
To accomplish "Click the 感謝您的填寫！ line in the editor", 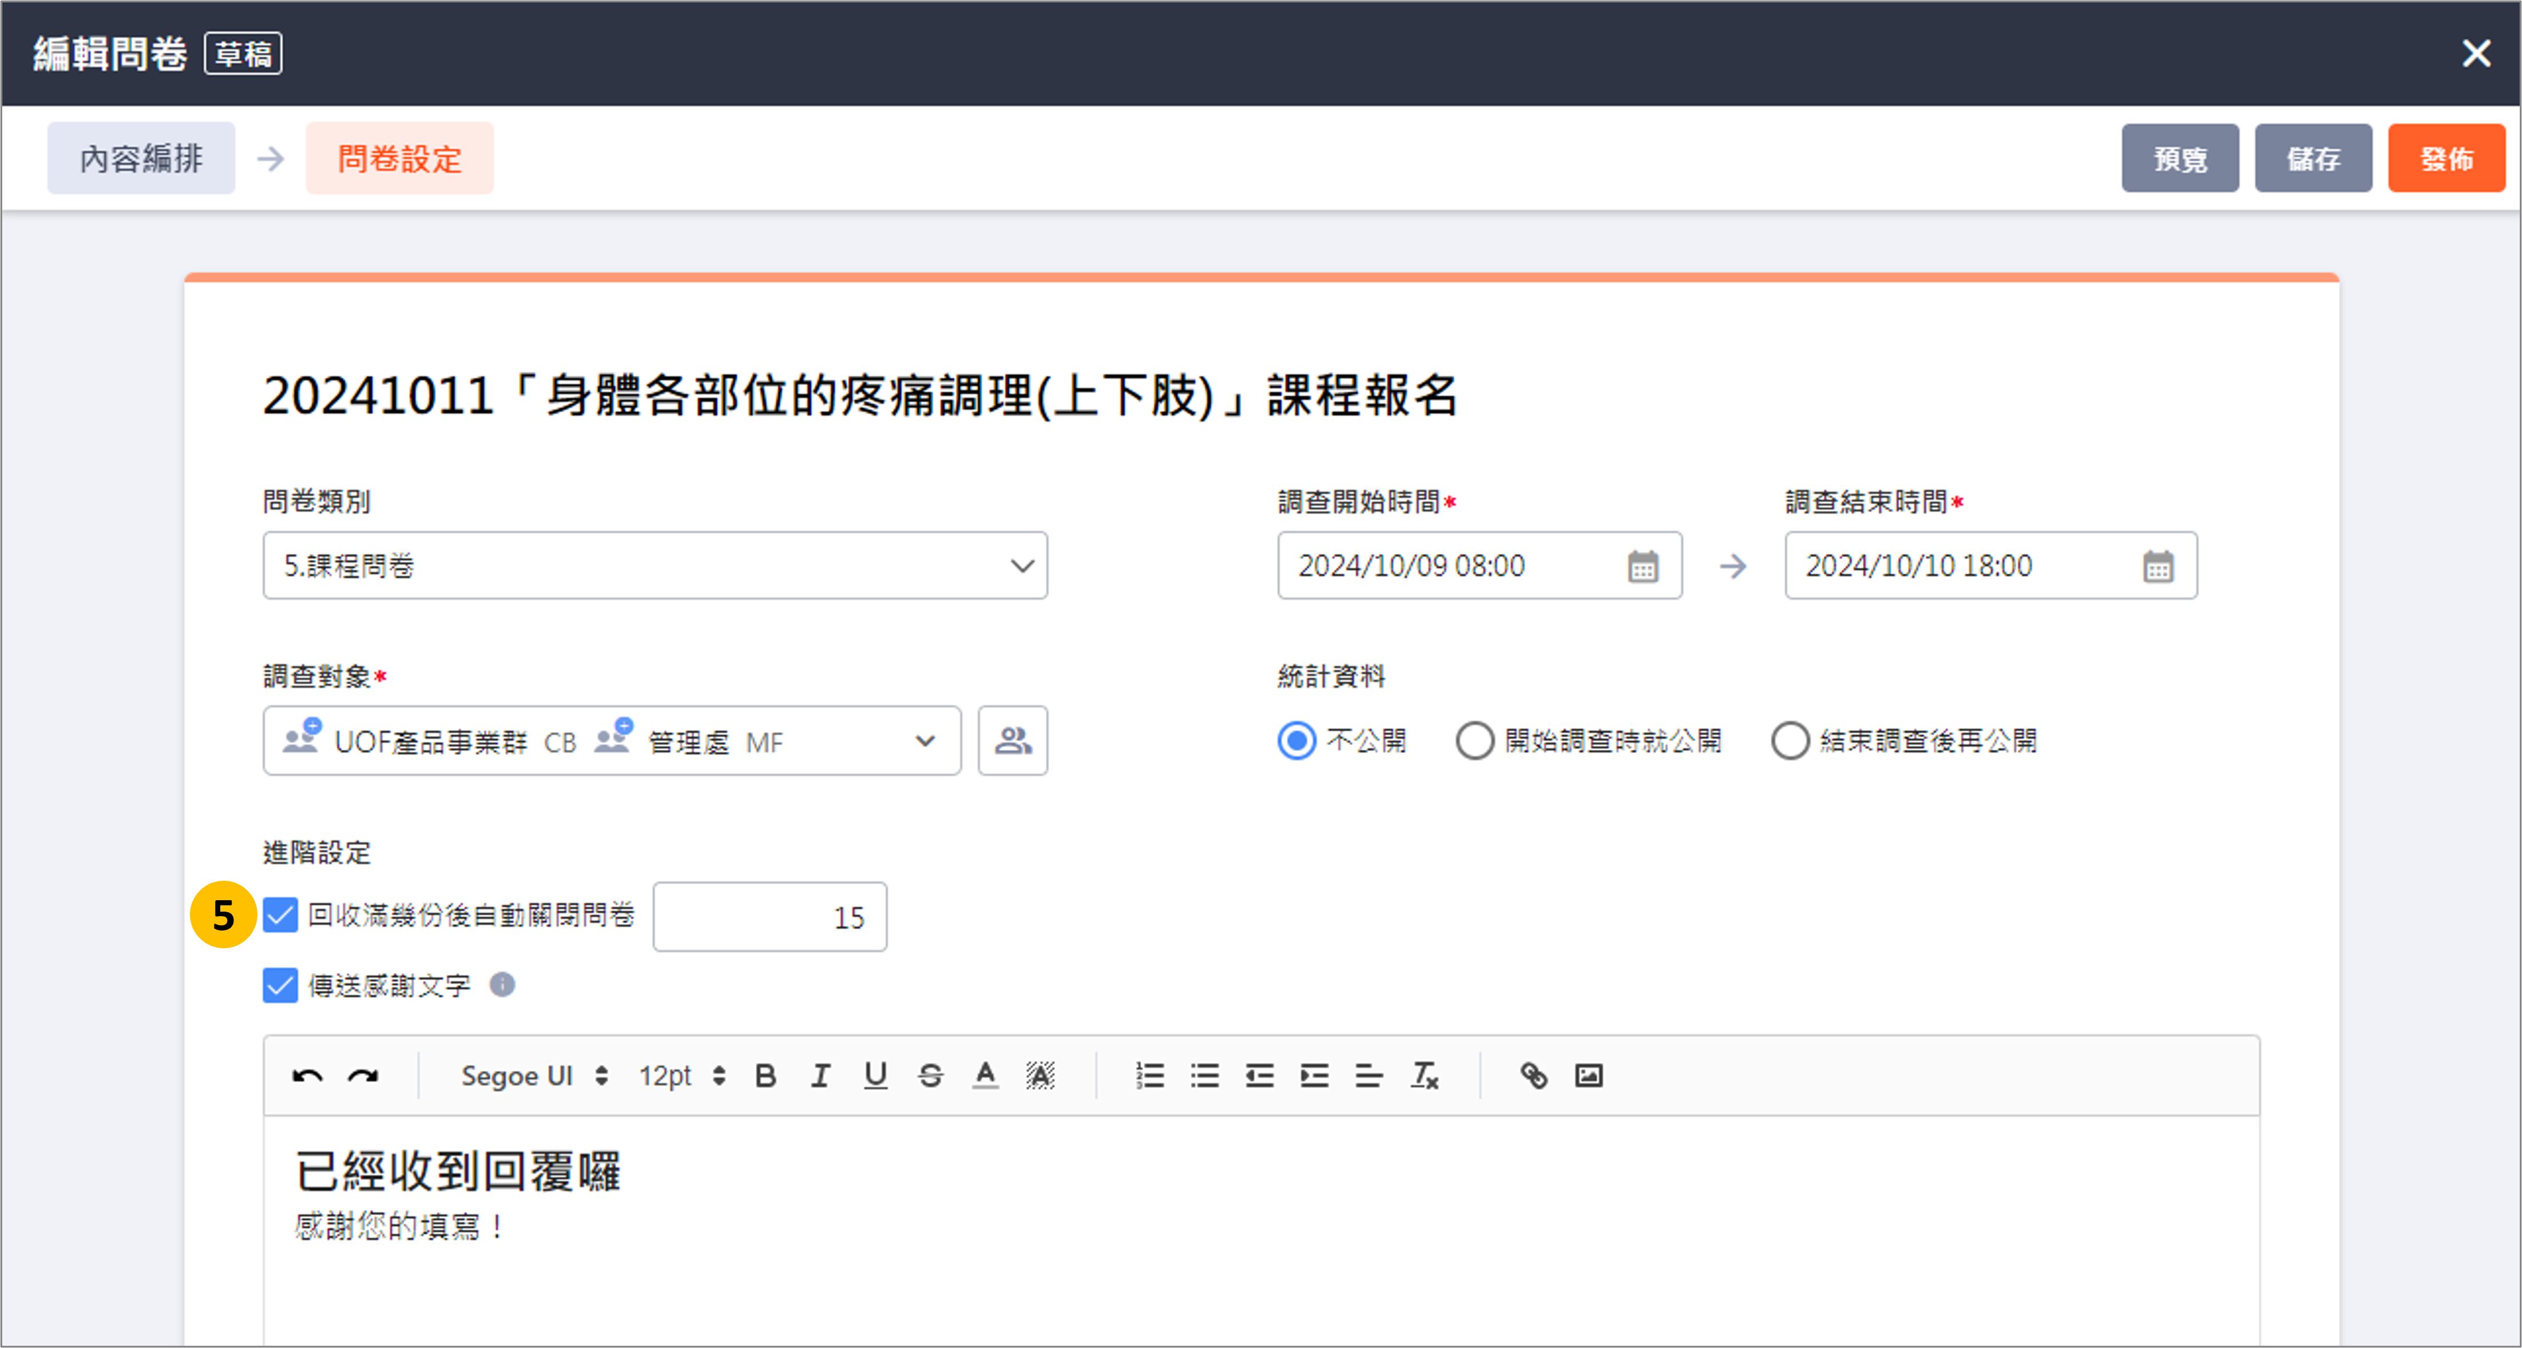I will point(399,1227).
